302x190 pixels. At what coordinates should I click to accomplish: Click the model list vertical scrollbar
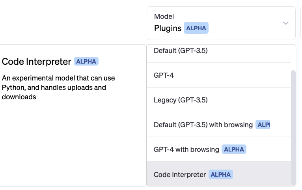[x=293, y=126]
